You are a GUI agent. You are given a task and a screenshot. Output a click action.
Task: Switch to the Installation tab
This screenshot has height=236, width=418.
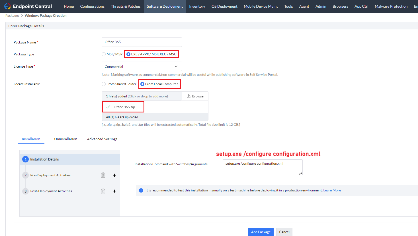[31, 139]
